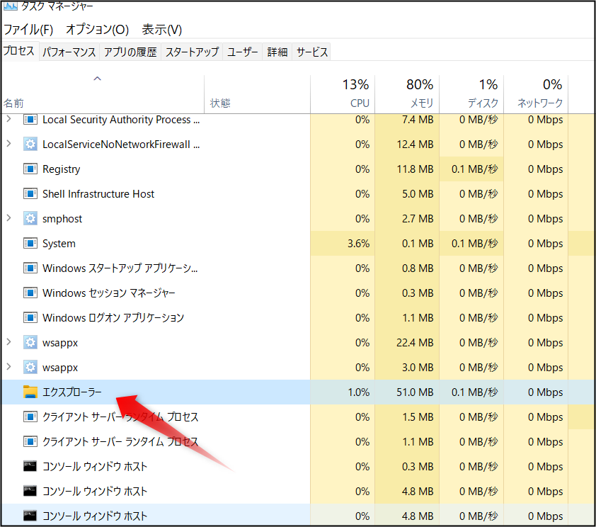Click the 1.5 MB memory value

[x=418, y=416]
